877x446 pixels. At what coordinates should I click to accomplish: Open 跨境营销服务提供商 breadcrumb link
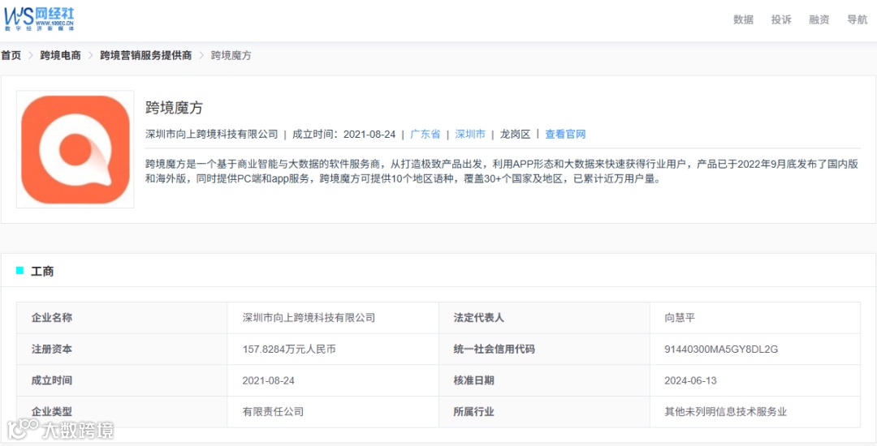tap(145, 55)
